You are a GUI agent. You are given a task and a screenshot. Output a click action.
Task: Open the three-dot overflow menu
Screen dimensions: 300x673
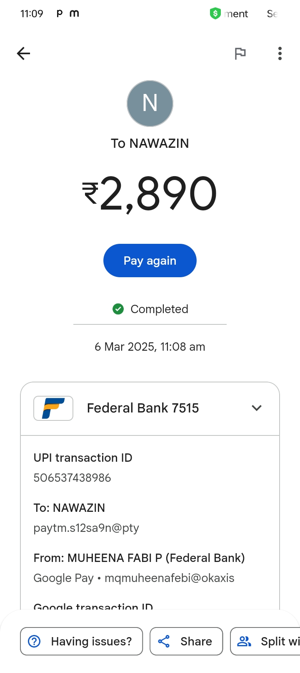(x=280, y=53)
